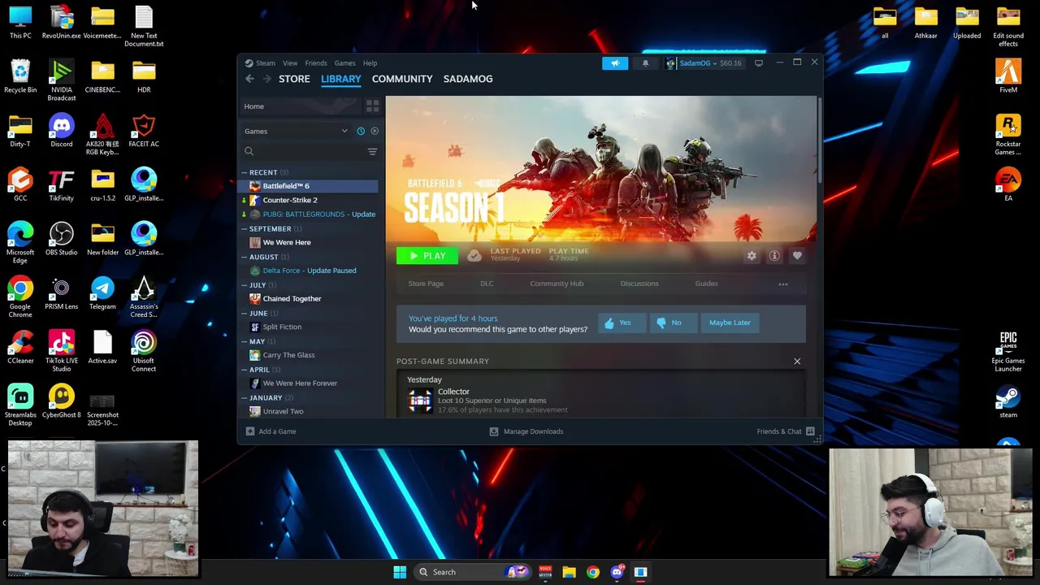
Task: Collapse the AUGUST section
Action: pyautogui.click(x=244, y=257)
